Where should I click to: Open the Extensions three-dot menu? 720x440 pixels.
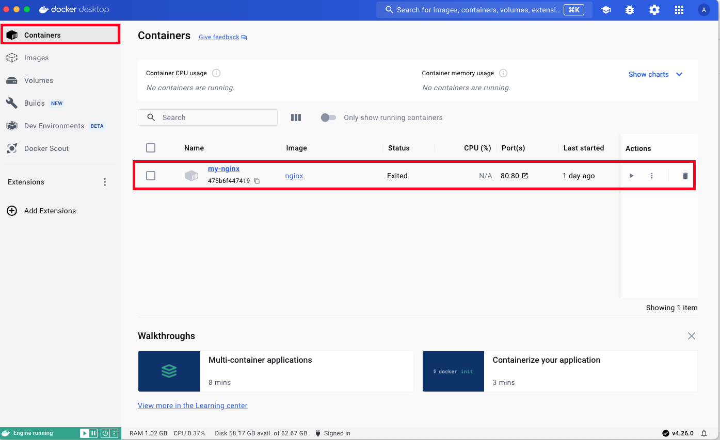[105, 182]
